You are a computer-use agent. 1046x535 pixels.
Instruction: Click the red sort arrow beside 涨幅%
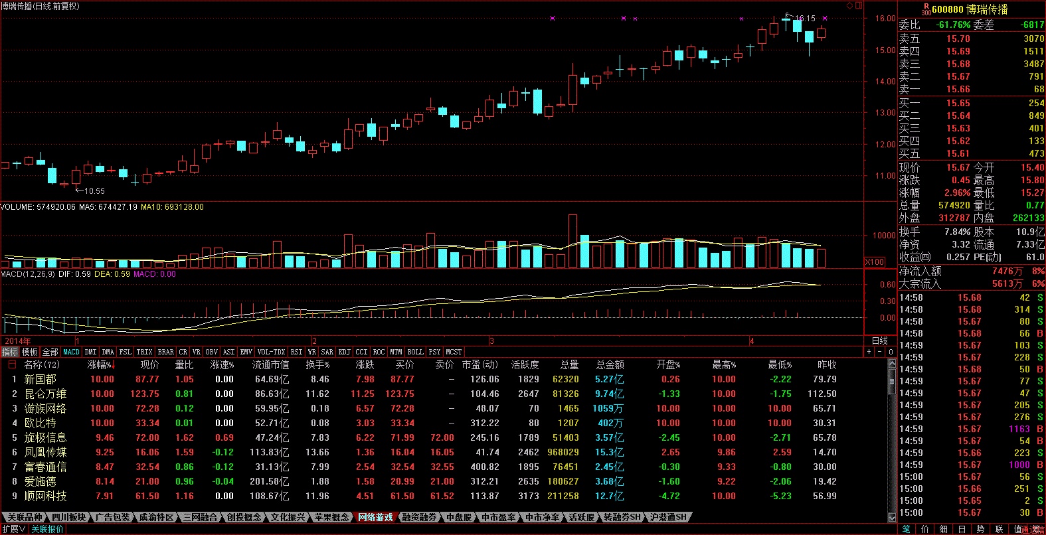pos(114,365)
